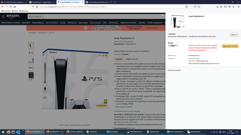Open the Filtra dropdown
The image size is (241, 135).
pyautogui.click(x=234, y=35)
